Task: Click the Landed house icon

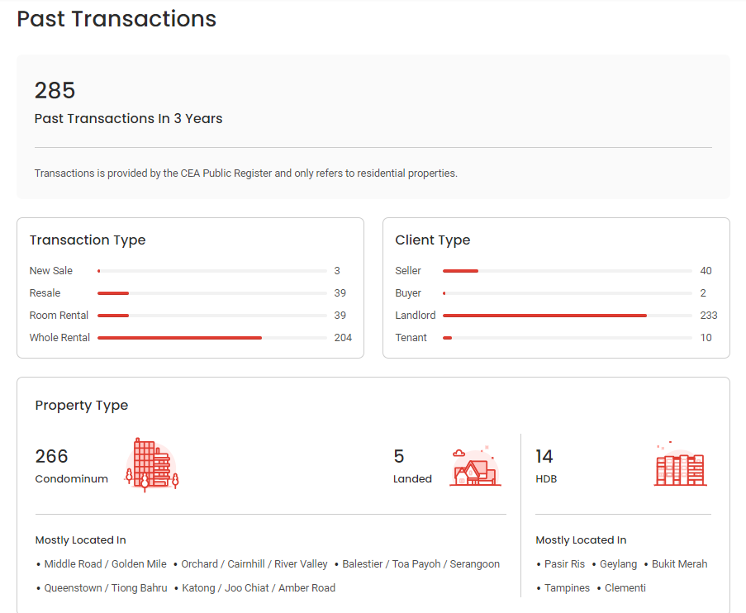Action: click(475, 466)
